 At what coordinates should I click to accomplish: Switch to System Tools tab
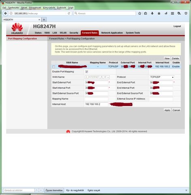[x=133, y=33]
